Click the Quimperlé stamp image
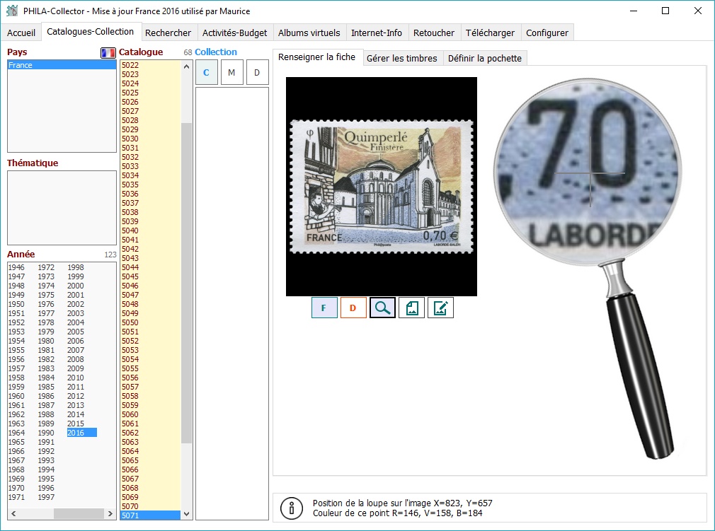The height and width of the screenshot is (531, 715). [x=382, y=186]
